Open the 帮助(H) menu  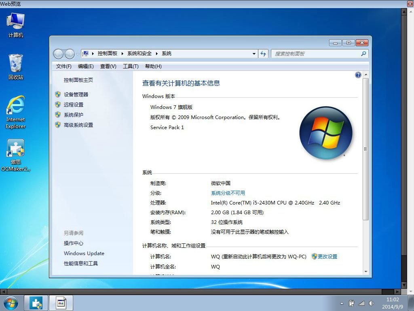click(153, 66)
